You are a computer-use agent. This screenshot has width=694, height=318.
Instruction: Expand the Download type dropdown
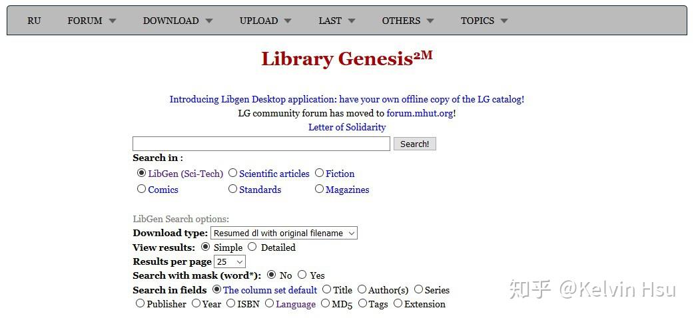(x=284, y=233)
